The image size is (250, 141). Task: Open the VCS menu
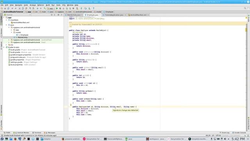click(x=64, y=5)
